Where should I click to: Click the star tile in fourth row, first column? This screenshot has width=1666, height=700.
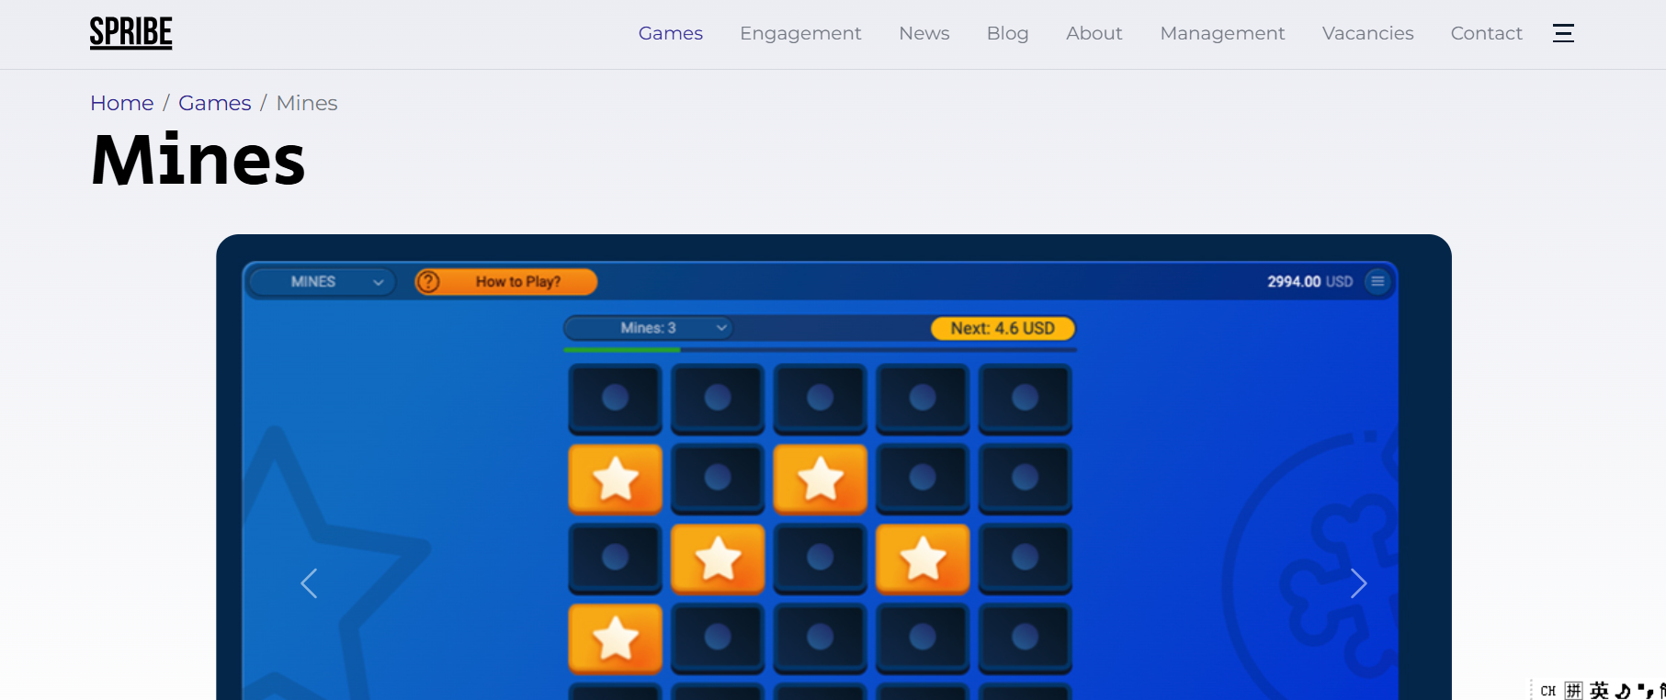[x=615, y=638]
